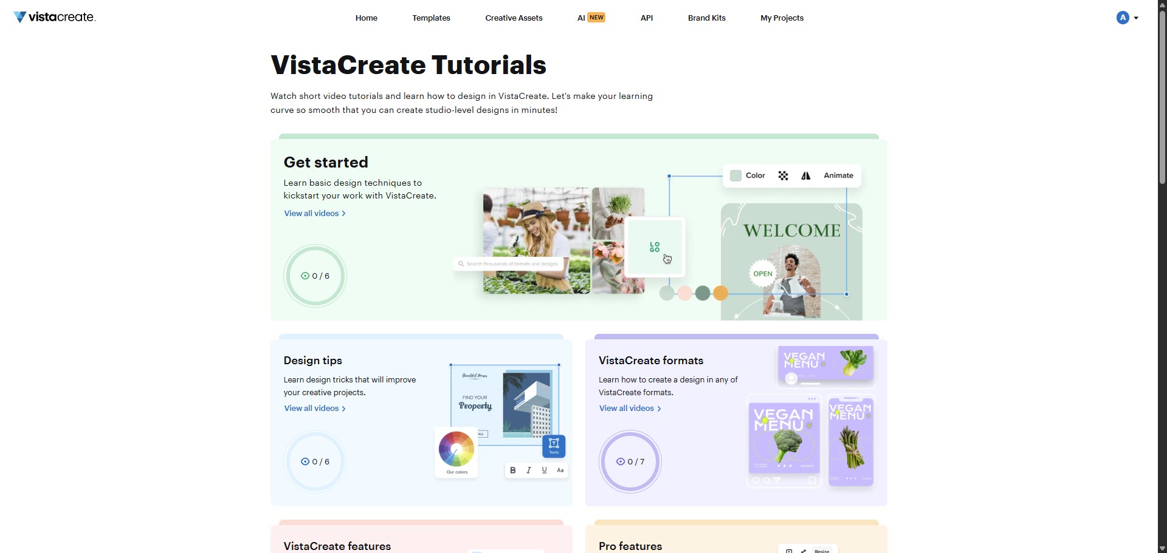The height and width of the screenshot is (553, 1167).
Task: Click View all videos under Get started
Action: (315, 213)
